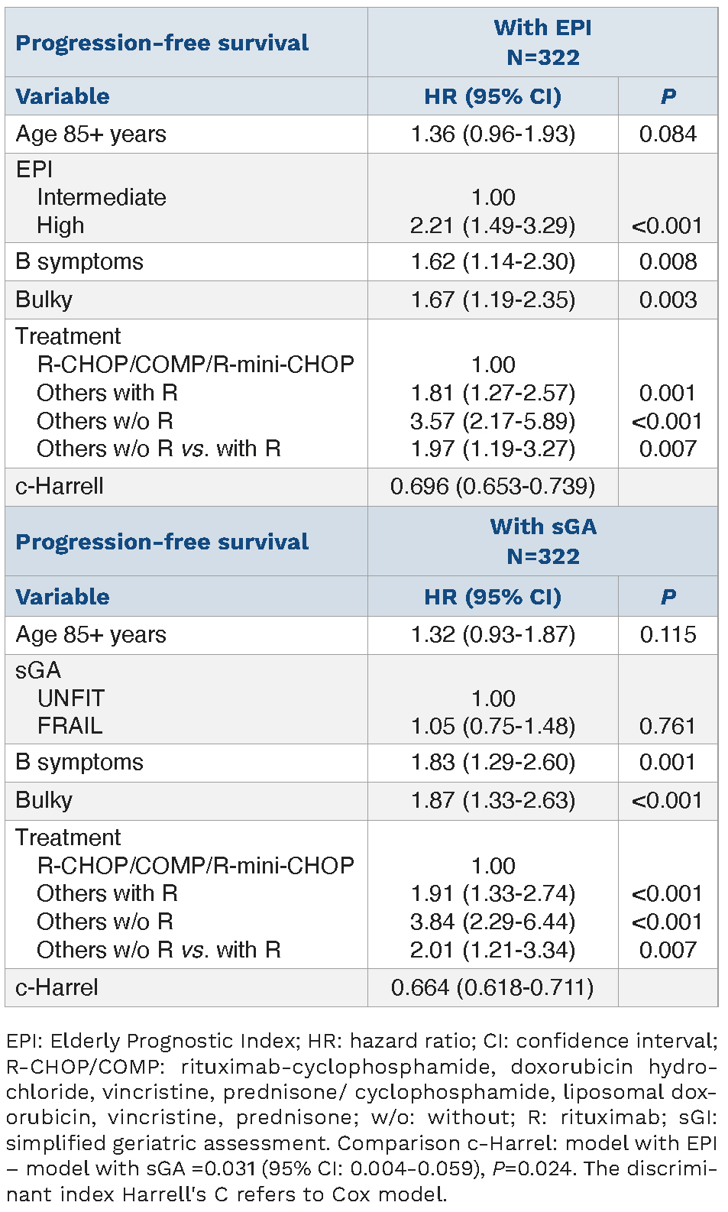The width and height of the screenshot is (728, 1212).
Task: Select the hazard ratio 3.57 (2.17-5.89)
Action: (x=493, y=421)
